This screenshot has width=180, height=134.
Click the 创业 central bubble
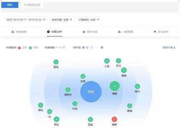click(91, 91)
